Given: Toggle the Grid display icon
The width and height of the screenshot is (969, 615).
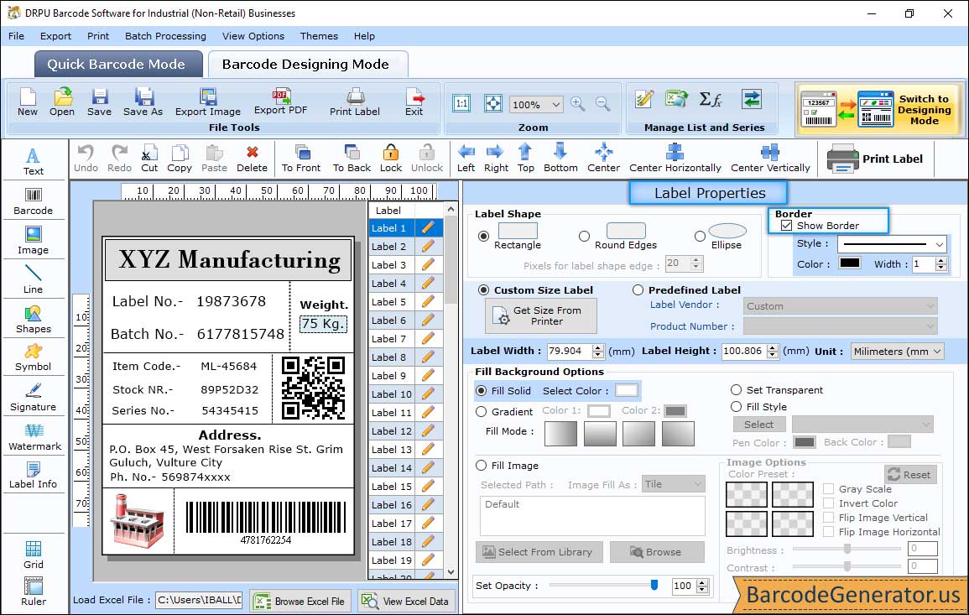Looking at the screenshot, I should pyautogui.click(x=34, y=555).
